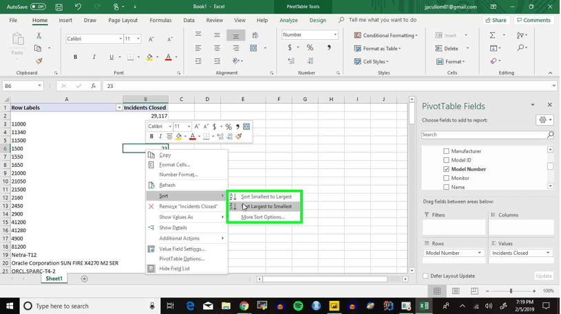Click the Share button
This screenshot has width=561, height=314.
pos(496,21)
